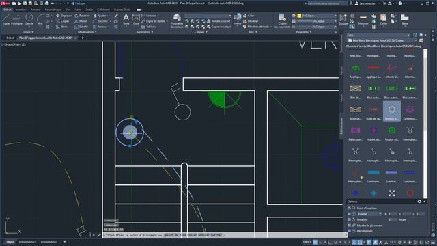This screenshot has width=437, height=246.
Task: Expand the Dessin panel
Action: tap(28, 32)
